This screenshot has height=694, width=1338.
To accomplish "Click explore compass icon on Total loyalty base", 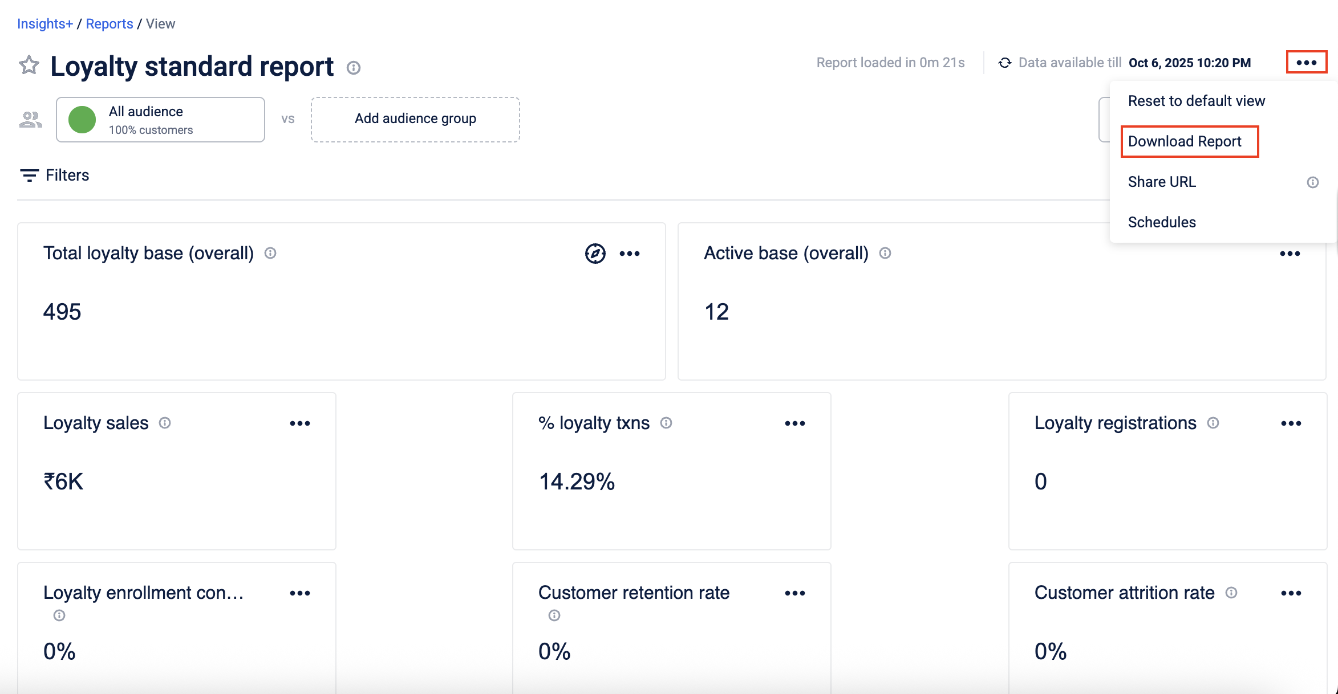I will tap(595, 254).
